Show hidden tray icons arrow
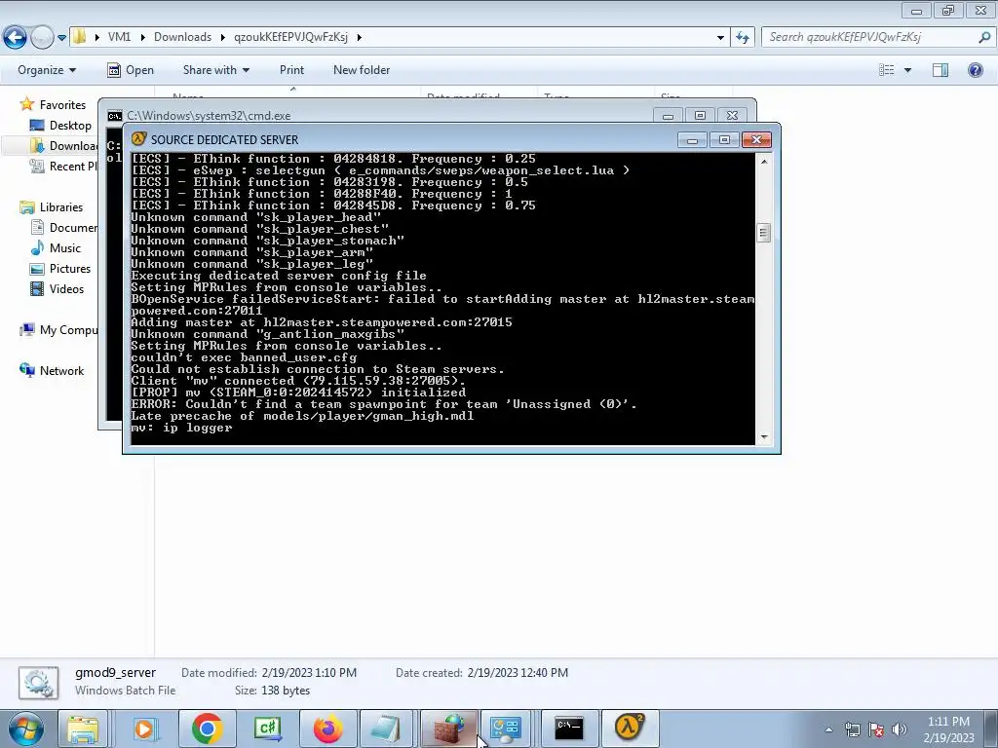This screenshot has width=998, height=748. pos(828,729)
